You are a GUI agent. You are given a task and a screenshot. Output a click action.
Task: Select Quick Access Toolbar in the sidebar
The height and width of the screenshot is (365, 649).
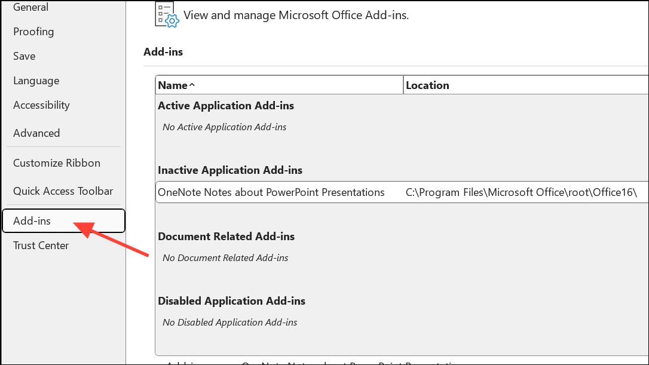coord(63,191)
